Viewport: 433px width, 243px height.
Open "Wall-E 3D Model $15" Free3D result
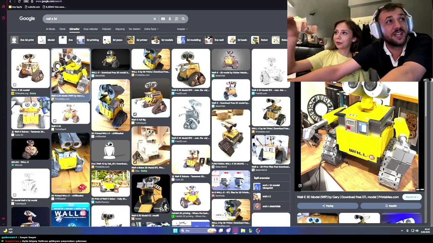click(271, 69)
